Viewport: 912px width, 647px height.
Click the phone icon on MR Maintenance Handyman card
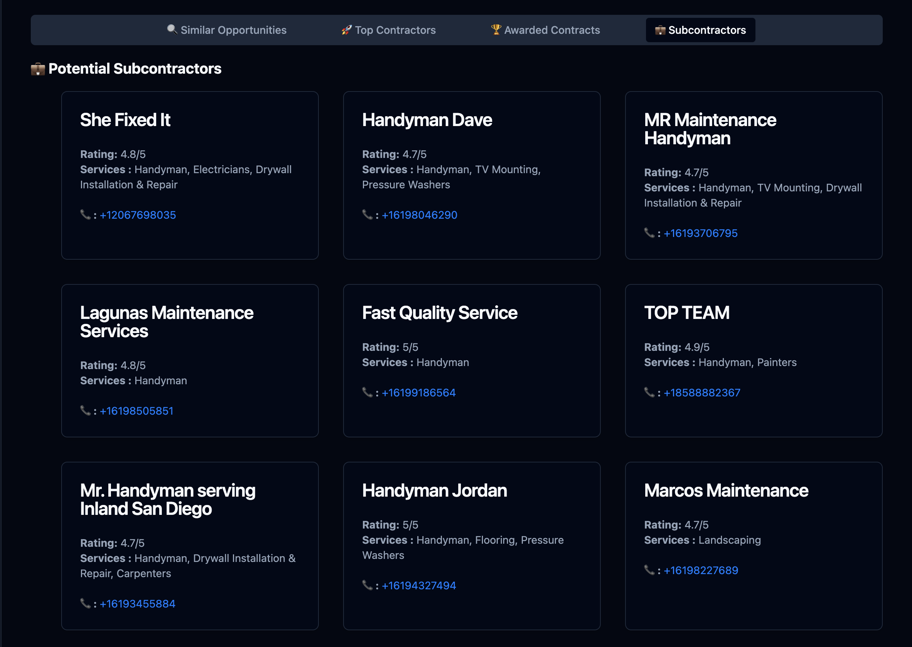point(649,233)
